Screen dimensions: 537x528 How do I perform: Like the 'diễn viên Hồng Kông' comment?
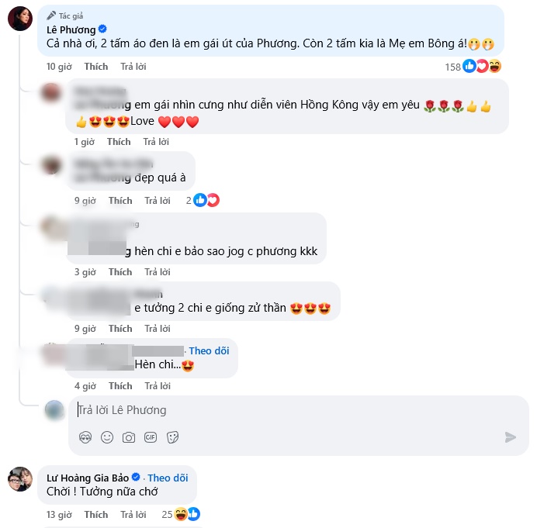pos(119,142)
